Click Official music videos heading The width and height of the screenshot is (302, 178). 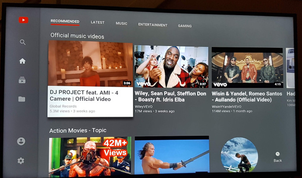(77, 36)
